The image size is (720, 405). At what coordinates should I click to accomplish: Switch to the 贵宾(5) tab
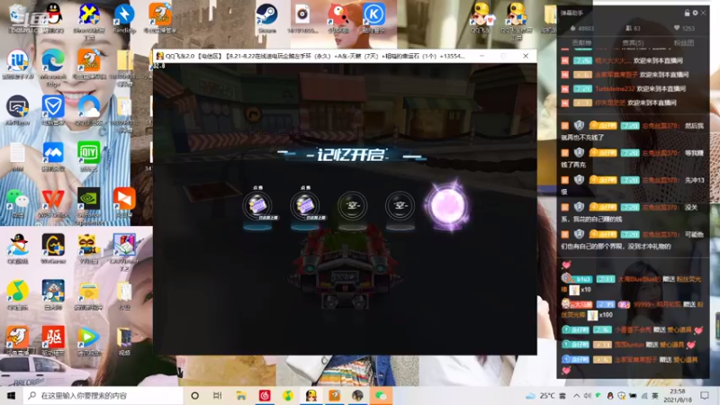point(633,42)
